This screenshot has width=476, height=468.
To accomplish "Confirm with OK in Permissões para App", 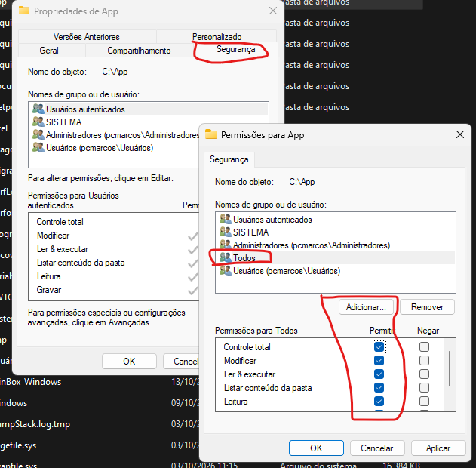I will (316, 448).
